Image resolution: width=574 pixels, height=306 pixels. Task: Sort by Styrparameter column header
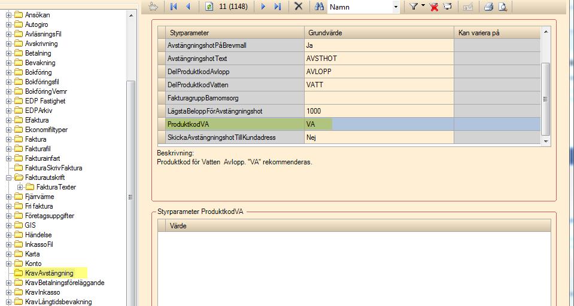click(235, 32)
